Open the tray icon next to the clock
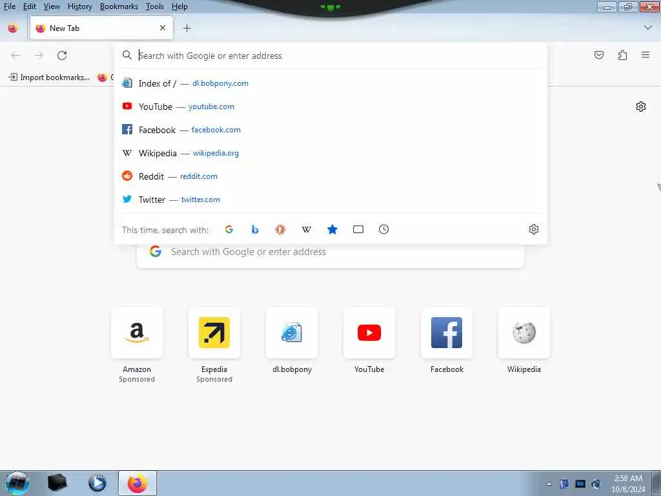Image resolution: width=661 pixels, height=496 pixels. click(x=596, y=484)
